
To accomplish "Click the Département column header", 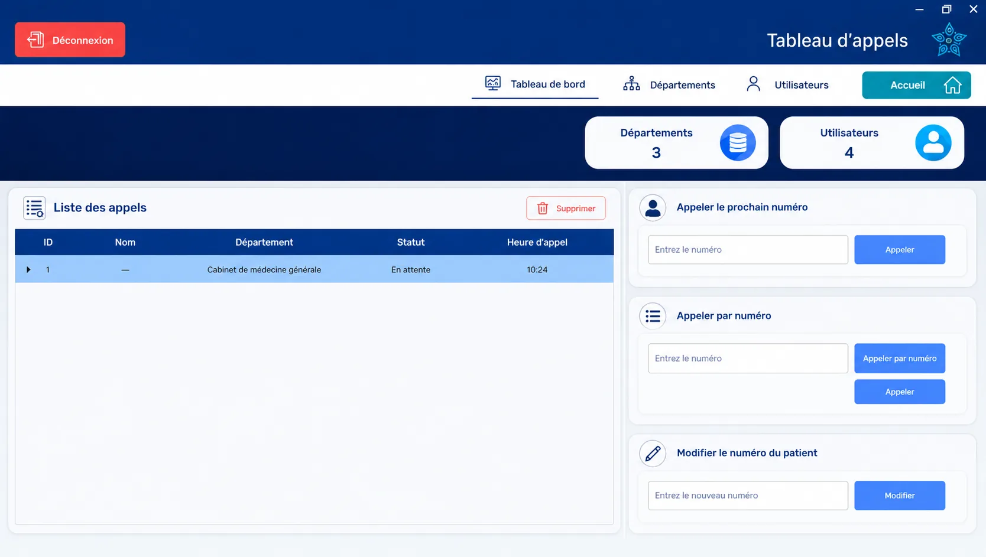I will click(264, 242).
